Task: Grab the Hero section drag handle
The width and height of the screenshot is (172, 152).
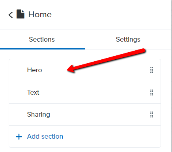Action: (151, 70)
